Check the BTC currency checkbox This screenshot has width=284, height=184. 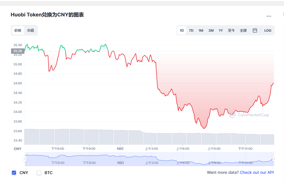click(x=39, y=173)
